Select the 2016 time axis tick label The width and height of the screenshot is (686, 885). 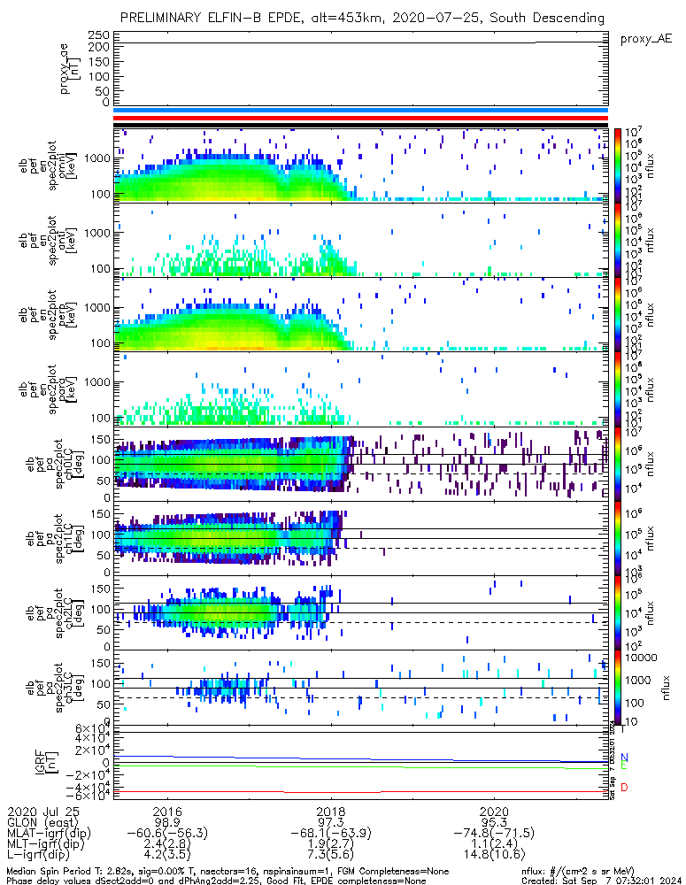coord(167,811)
